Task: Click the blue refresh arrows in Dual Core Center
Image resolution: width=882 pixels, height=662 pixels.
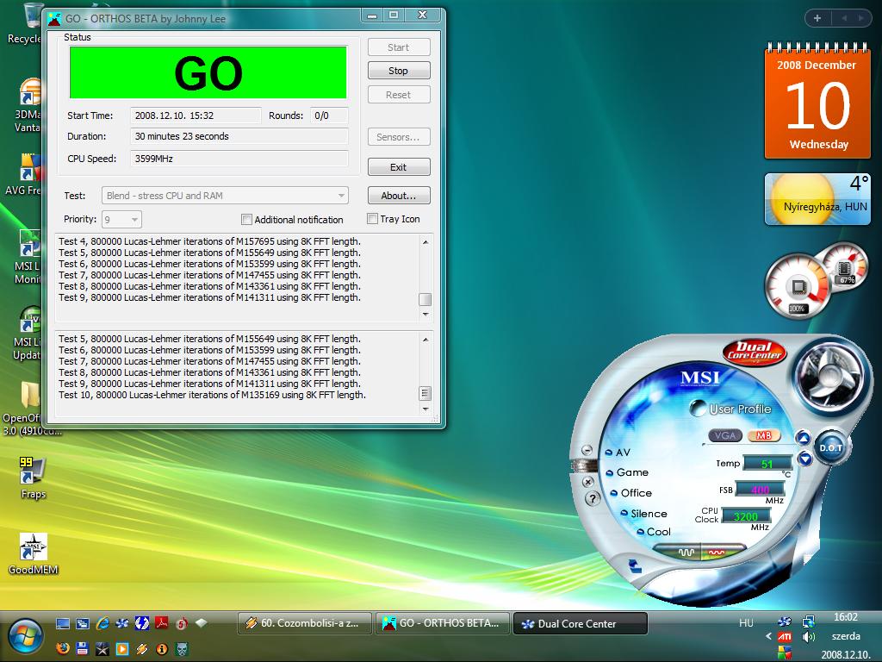Action: click(636, 565)
